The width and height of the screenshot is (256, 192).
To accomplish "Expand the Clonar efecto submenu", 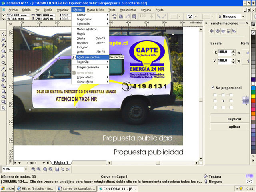I will tap(90, 82).
